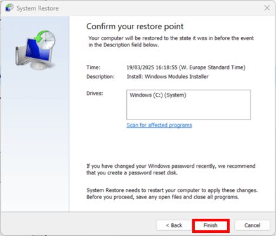Click the Finish button
This screenshot has width=276, height=236.
click(x=211, y=225)
